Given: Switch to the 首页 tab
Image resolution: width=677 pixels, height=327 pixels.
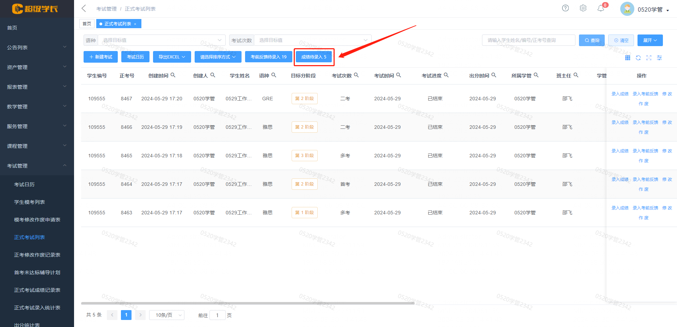Looking at the screenshot, I should click(87, 24).
